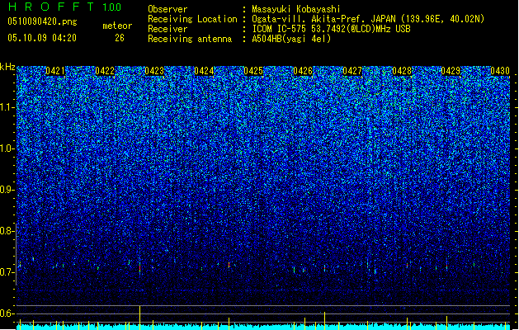The height and width of the screenshot is (330, 519).
Task: Click the Receiving antenna label
Action: (190, 39)
